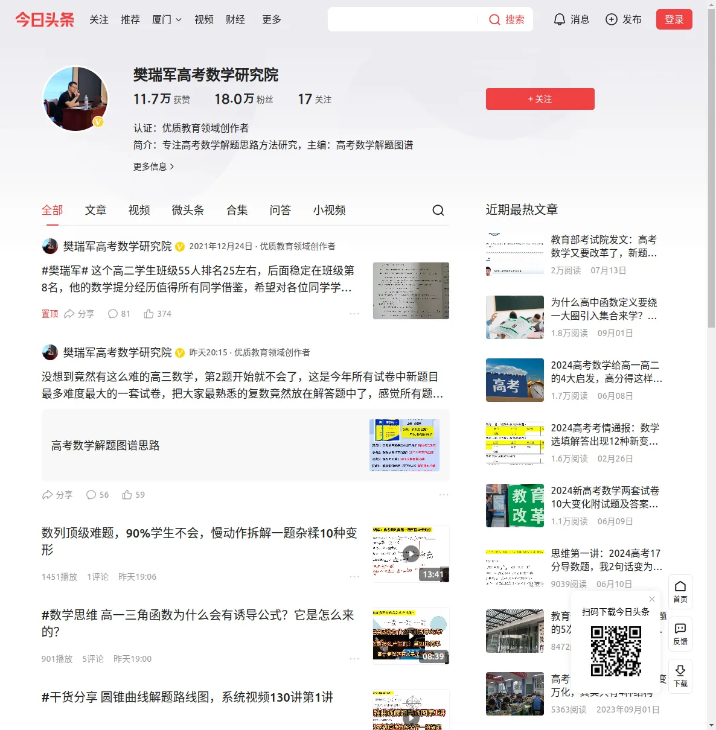The height and width of the screenshot is (730, 716).
Task: Open hot article 2024高考考情通报
Action: click(x=605, y=434)
